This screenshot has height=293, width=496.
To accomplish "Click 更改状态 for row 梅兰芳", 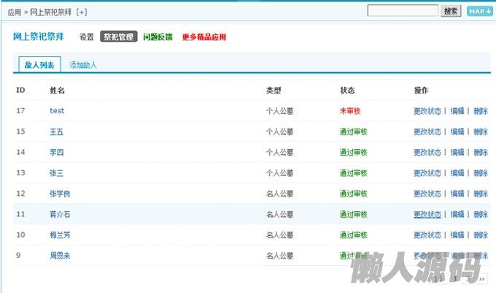I will click(x=427, y=235).
